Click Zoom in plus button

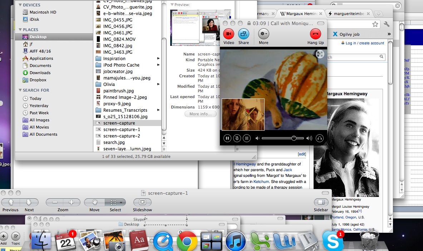[71, 202]
